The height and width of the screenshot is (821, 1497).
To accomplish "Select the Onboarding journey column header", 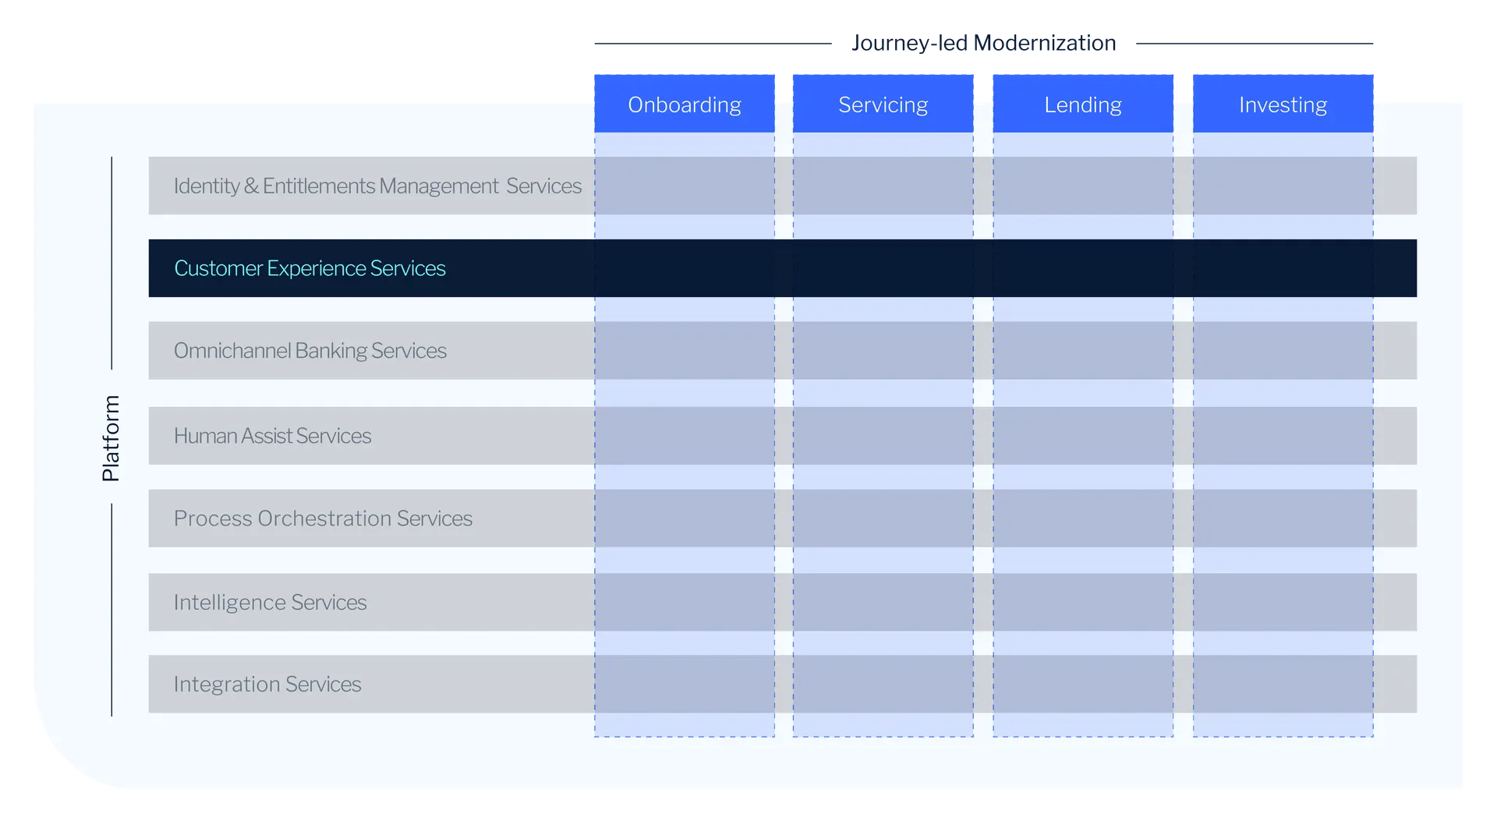I will (x=684, y=104).
